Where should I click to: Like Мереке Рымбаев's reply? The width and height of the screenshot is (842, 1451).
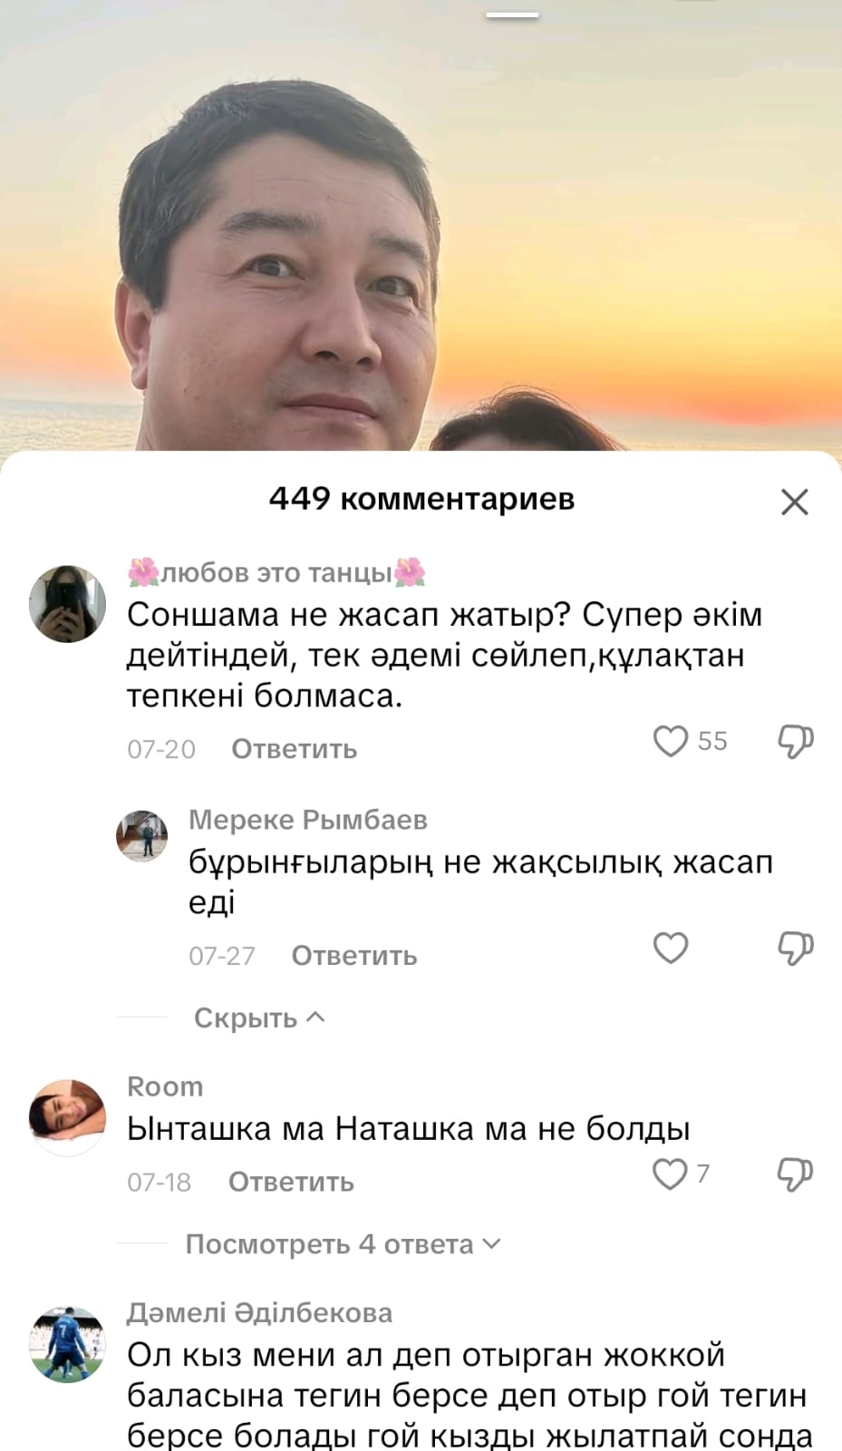point(671,948)
